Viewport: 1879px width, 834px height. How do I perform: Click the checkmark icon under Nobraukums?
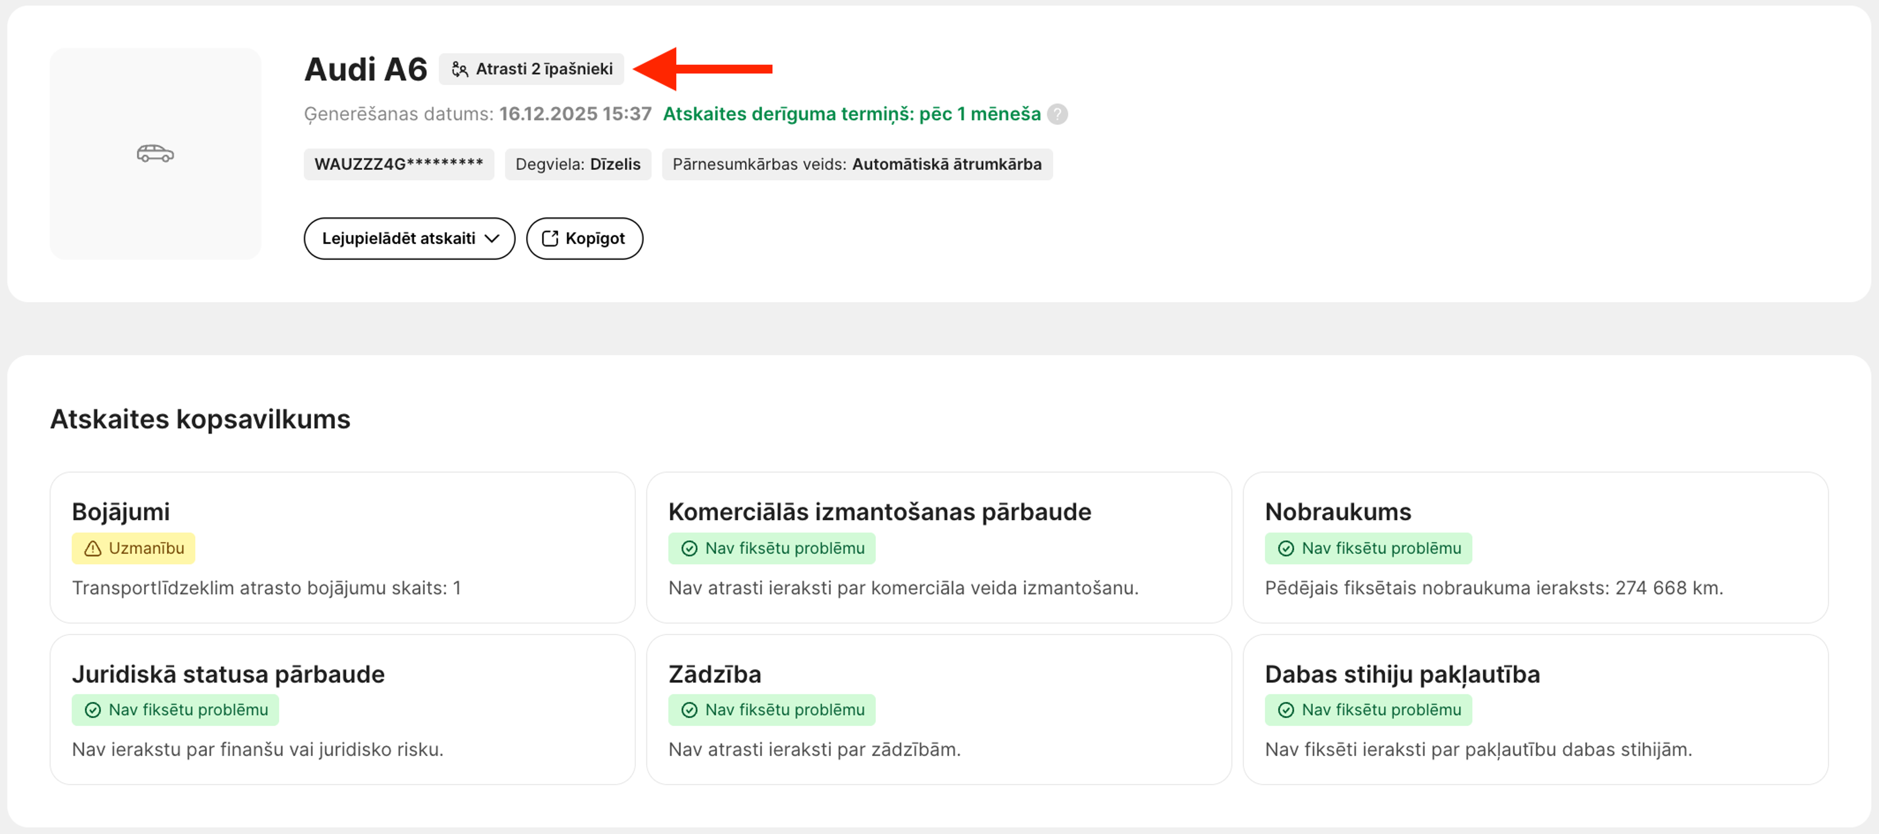click(1286, 549)
